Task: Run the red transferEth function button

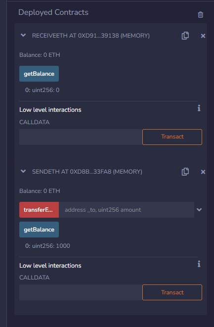Action: pyautogui.click(x=39, y=210)
